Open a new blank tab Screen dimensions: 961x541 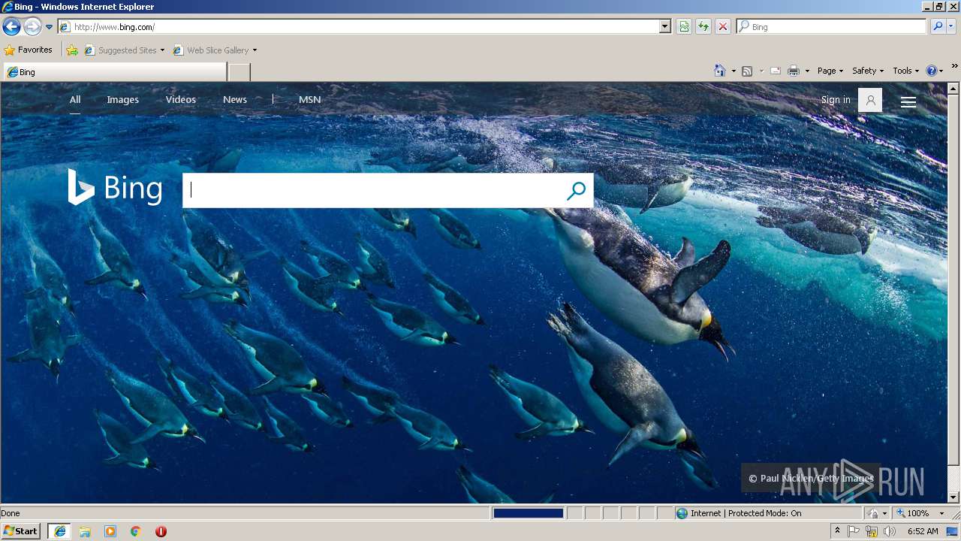[239, 72]
